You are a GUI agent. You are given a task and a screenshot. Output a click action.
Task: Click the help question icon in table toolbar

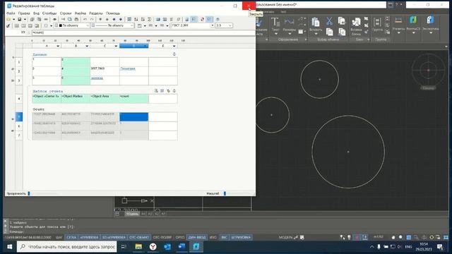tap(218, 19)
